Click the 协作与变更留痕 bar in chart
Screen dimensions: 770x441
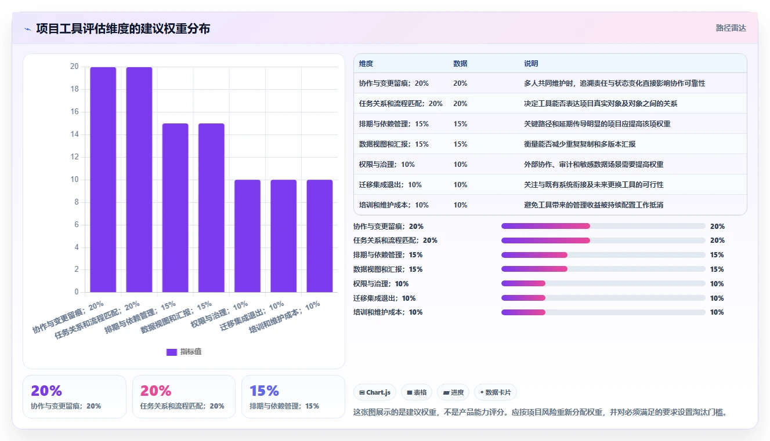tap(103, 180)
